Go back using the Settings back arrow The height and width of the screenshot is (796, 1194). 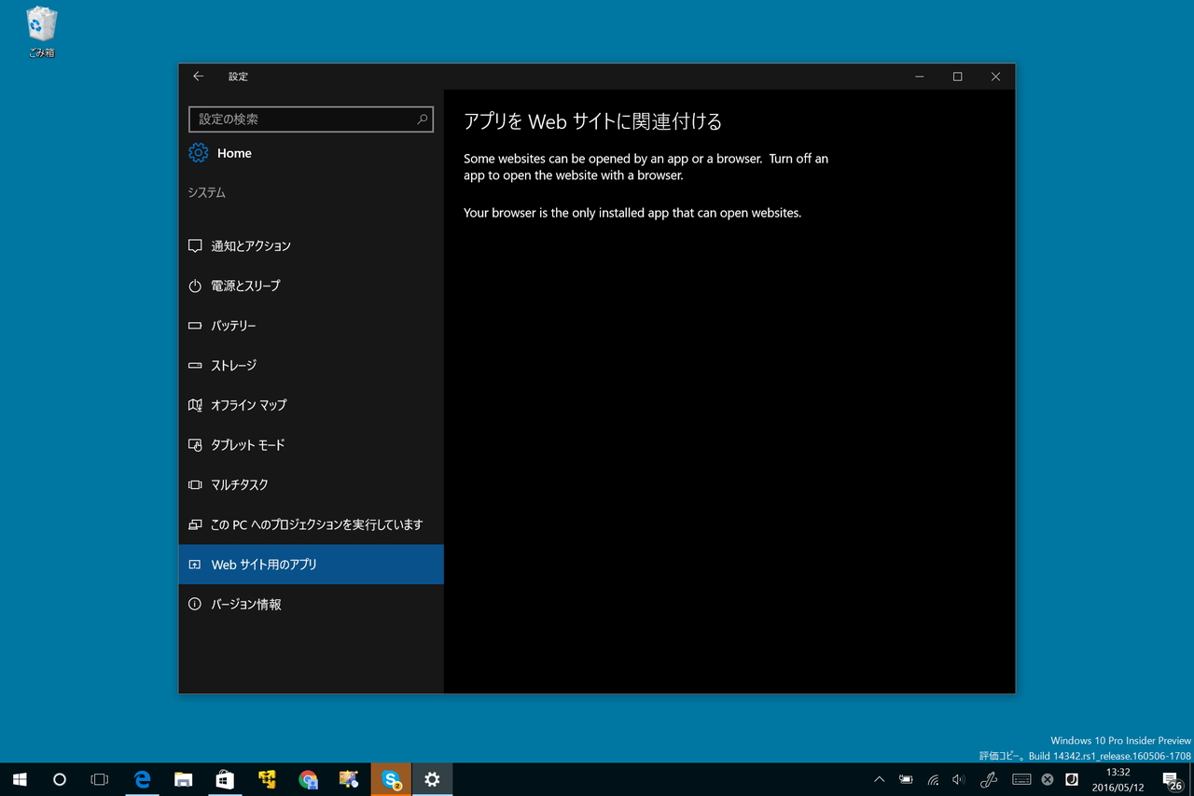tap(198, 77)
